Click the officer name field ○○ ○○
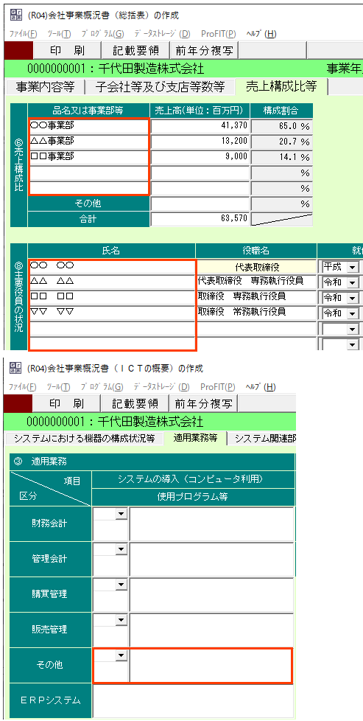Screen dimensions: 363x721 [112, 267]
